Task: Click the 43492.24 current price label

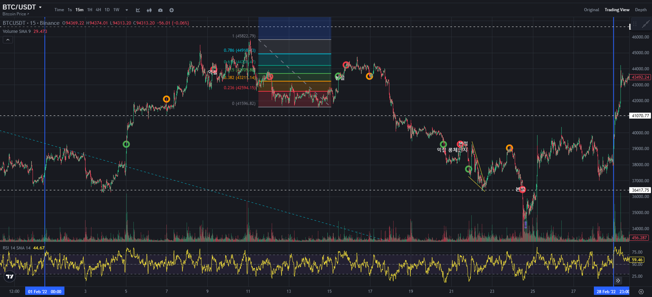Action: pos(640,77)
